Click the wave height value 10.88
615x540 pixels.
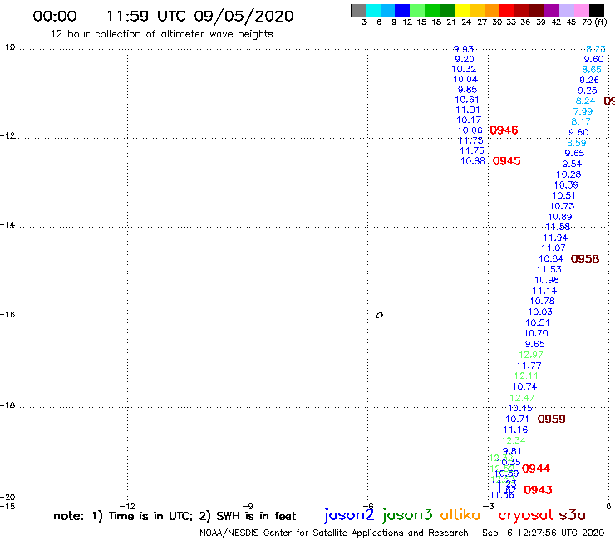point(473,161)
